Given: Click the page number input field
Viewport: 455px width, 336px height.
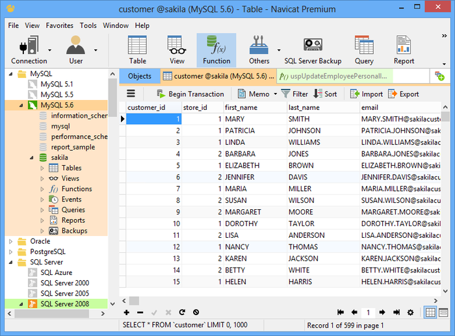Looking at the screenshot, I should tap(369, 312).
